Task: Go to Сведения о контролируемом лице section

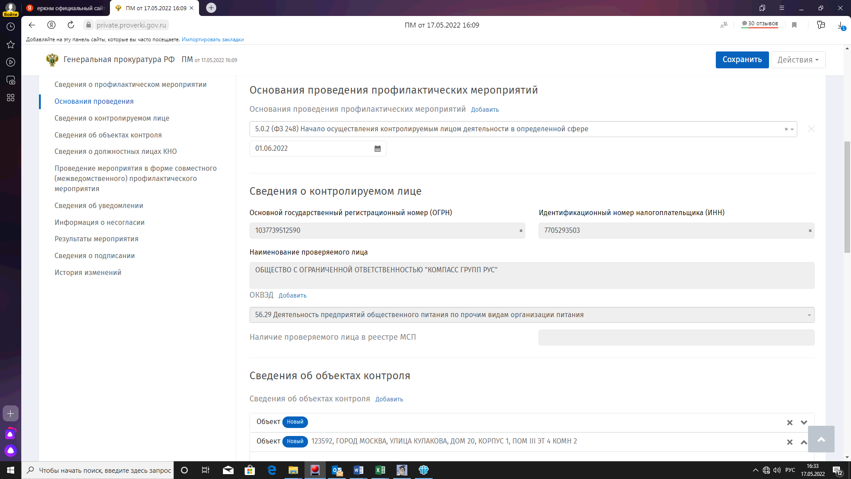Action: coord(112,118)
